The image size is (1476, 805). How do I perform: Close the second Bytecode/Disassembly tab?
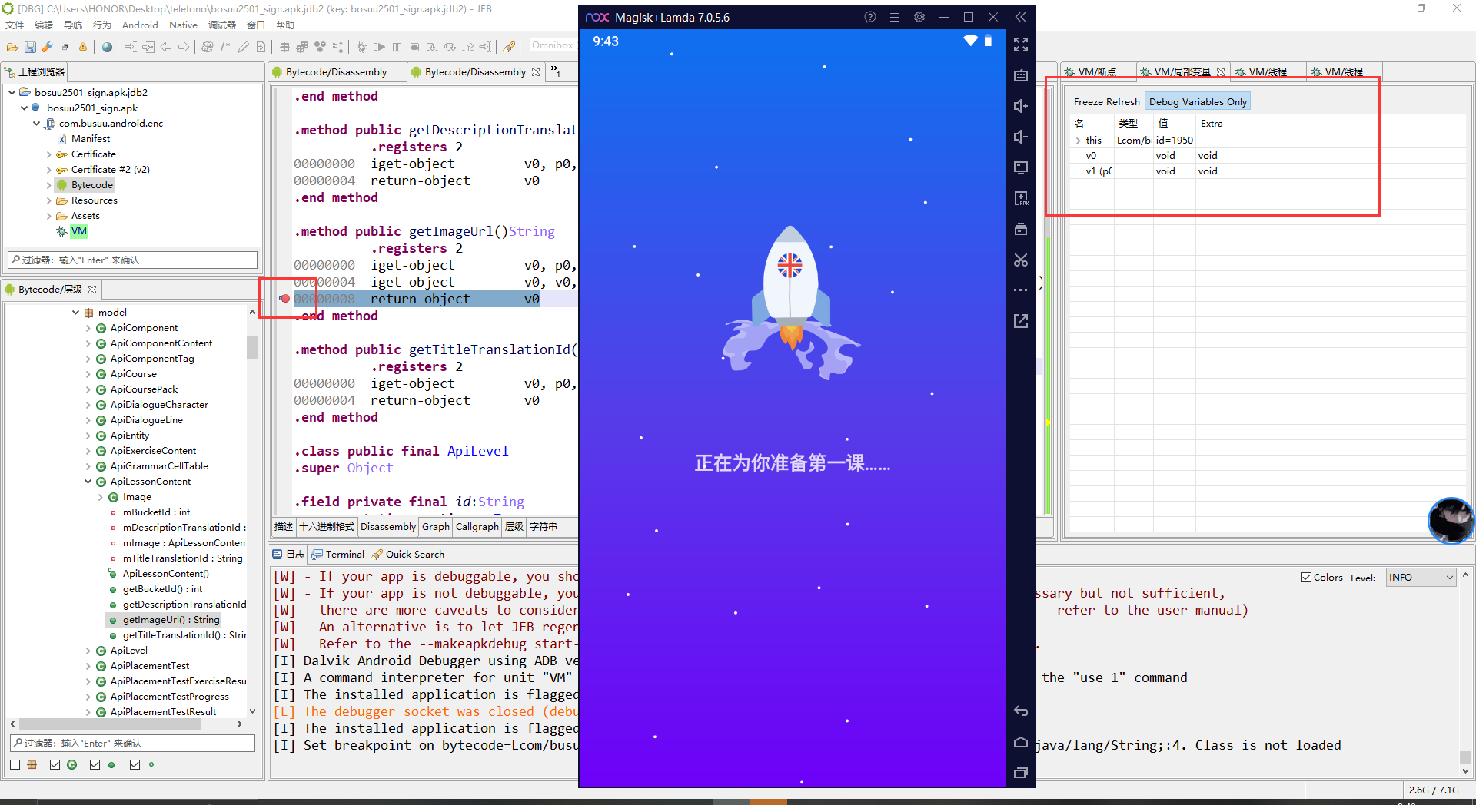(x=536, y=72)
